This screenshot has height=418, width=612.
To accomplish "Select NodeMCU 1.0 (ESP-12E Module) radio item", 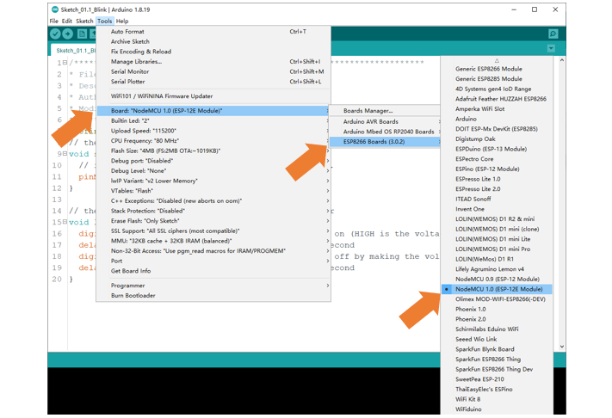I will (x=497, y=289).
